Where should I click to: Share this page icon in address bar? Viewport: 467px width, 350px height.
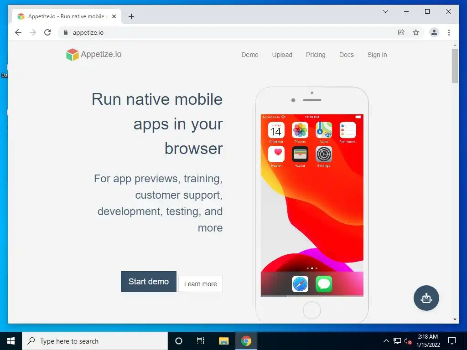[x=401, y=32]
